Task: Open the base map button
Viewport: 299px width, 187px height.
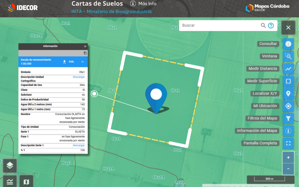Action: 26,181
